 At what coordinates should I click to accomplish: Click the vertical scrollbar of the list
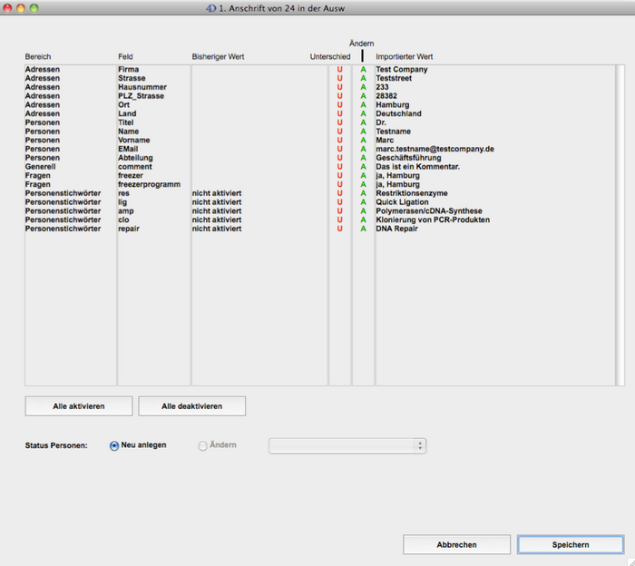pyautogui.click(x=620, y=225)
